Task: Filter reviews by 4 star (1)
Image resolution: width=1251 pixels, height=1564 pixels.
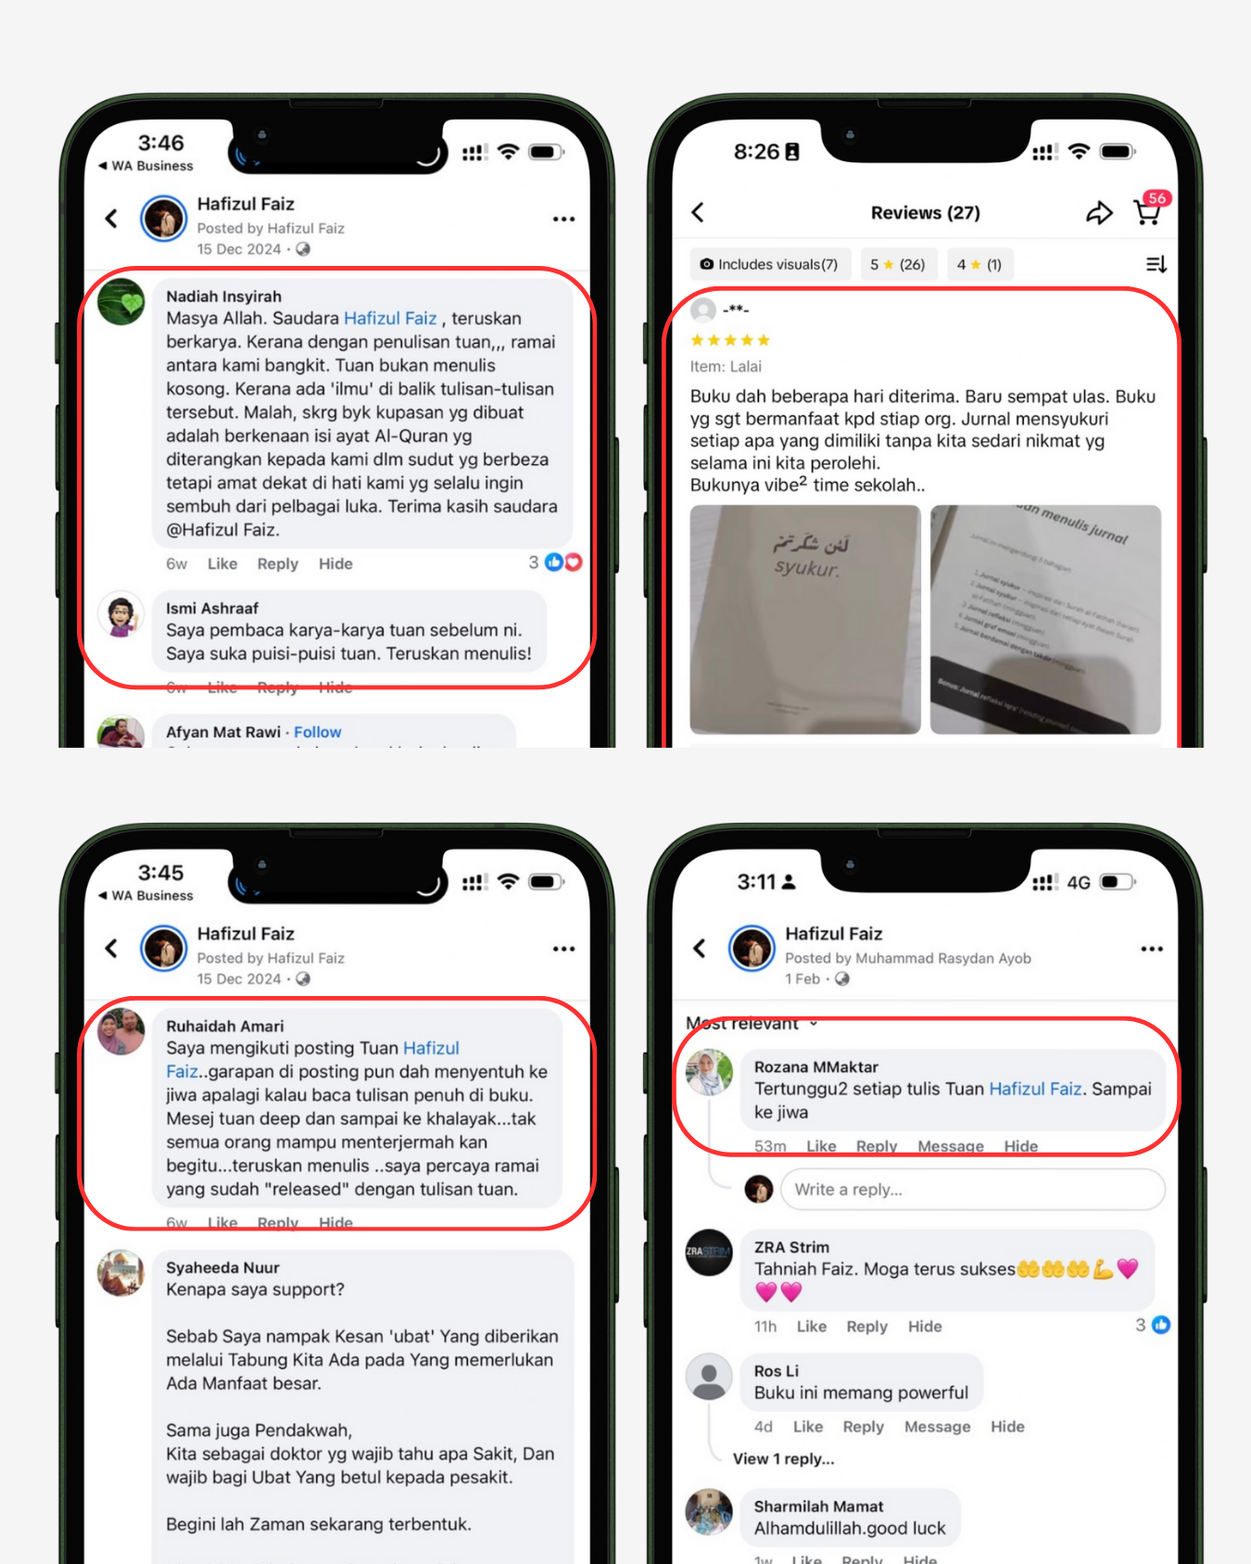Action: [979, 265]
